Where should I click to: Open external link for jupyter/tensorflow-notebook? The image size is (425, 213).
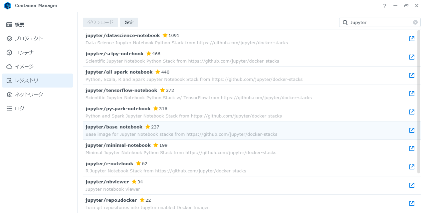click(412, 94)
